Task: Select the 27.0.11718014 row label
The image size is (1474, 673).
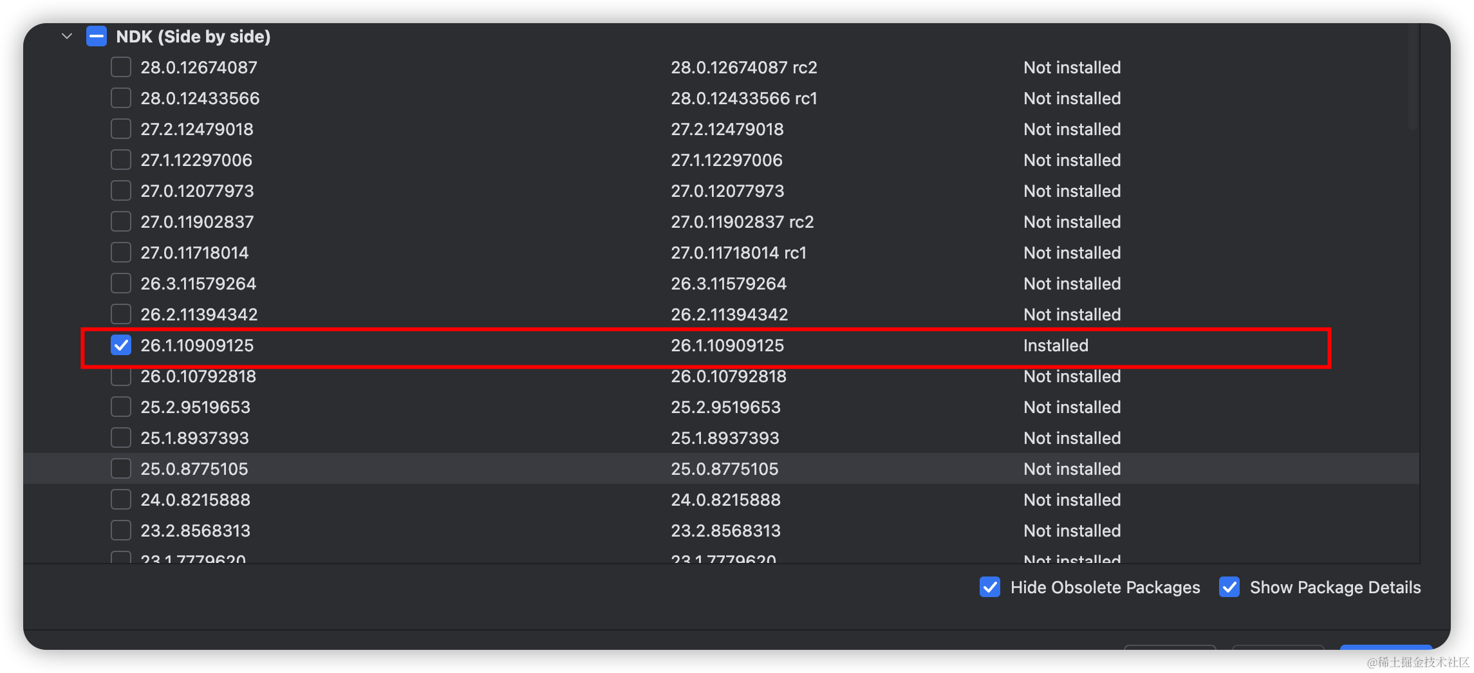Action: pyautogui.click(x=194, y=253)
